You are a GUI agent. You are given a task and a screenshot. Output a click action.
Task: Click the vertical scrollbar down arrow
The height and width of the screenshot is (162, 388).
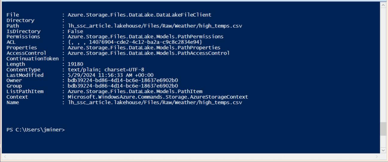tap(383, 150)
